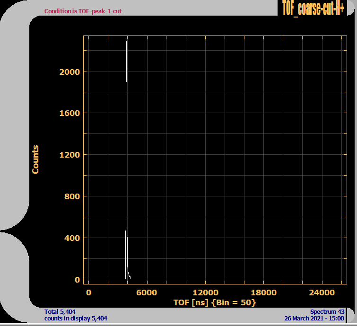Click the 'TOF [ns] {Bin = 50}' axis label
Screen dimensions: 357x328
coord(215,302)
